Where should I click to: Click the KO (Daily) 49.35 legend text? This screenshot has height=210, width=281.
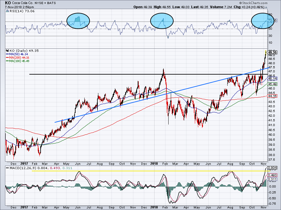pyautogui.click(x=24, y=51)
